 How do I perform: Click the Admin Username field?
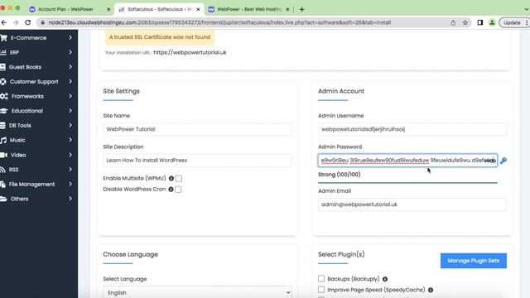(x=412, y=129)
